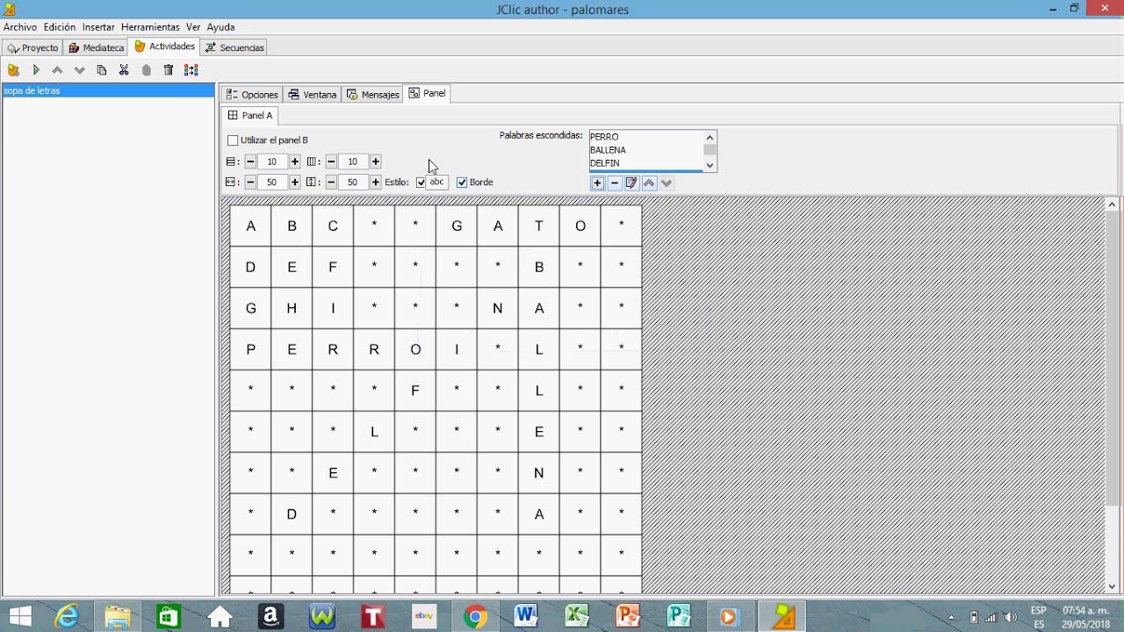Add a new activity with the toolbar icon
Viewport: 1124px width, 632px height.
13,70
